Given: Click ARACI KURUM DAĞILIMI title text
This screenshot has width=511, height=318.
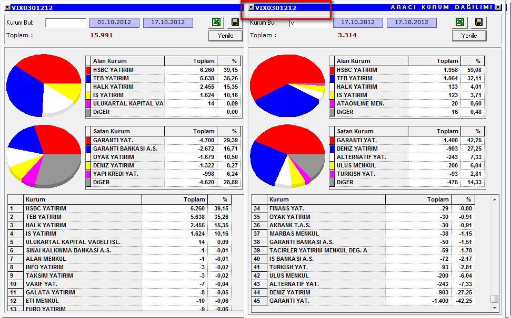Looking at the screenshot, I should click(x=442, y=7).
